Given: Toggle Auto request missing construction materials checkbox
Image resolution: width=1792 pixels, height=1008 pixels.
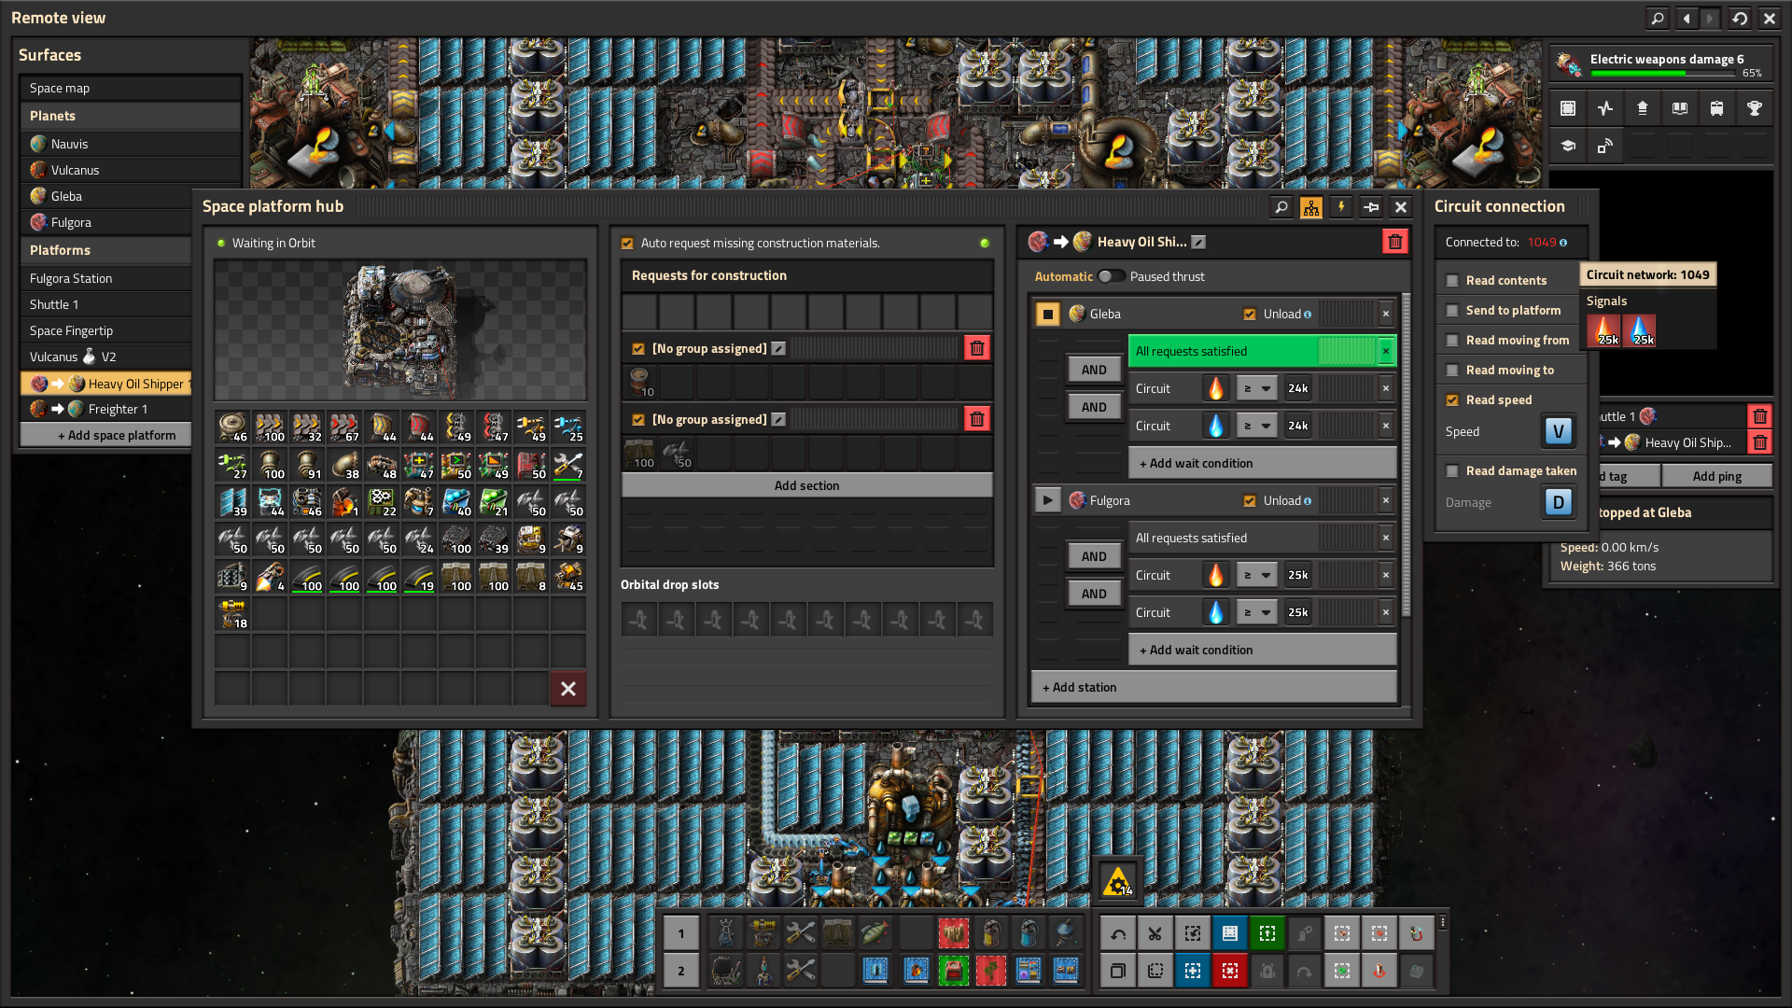Looking at the screenshot, I should (627, 243).
